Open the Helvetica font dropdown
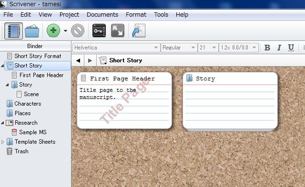305x187 pixels. (116, 48)
